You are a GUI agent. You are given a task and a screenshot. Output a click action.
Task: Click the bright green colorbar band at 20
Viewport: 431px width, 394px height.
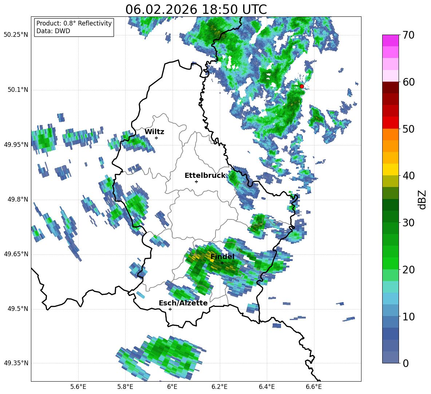(390, 264)
